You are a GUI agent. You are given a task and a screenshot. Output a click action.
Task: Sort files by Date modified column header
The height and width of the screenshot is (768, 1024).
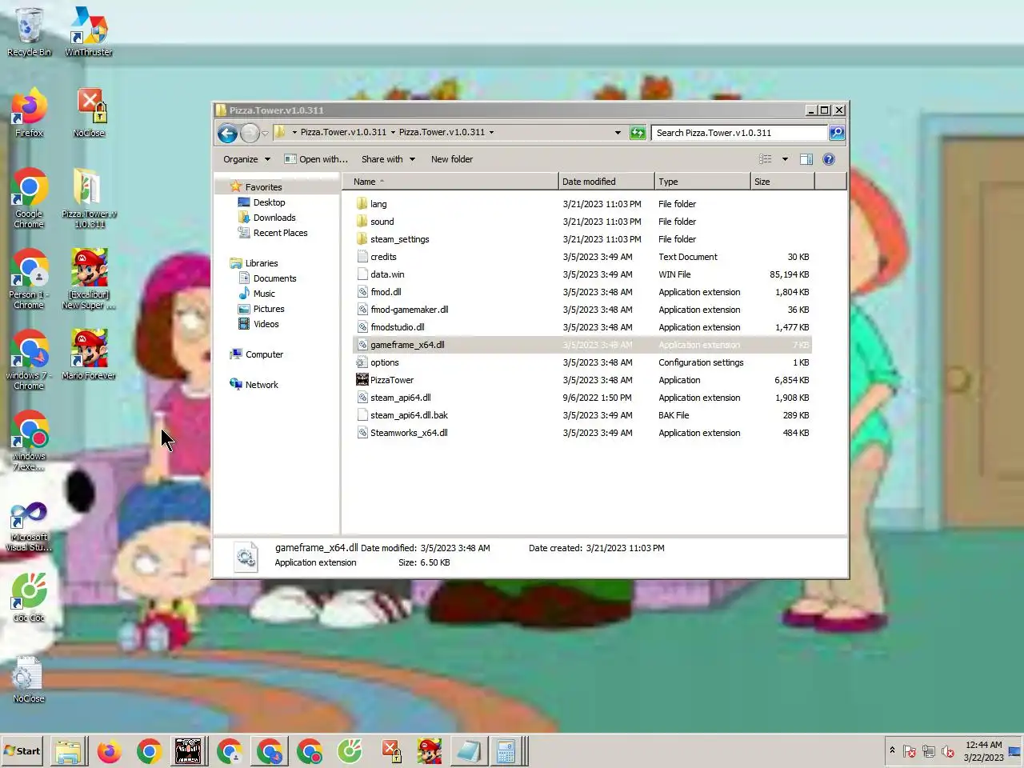(606, 182)
